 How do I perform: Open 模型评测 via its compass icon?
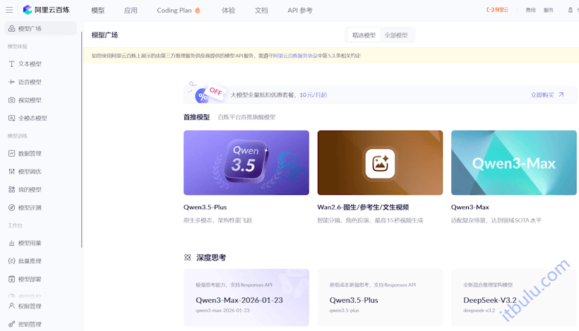coord(12,207)
